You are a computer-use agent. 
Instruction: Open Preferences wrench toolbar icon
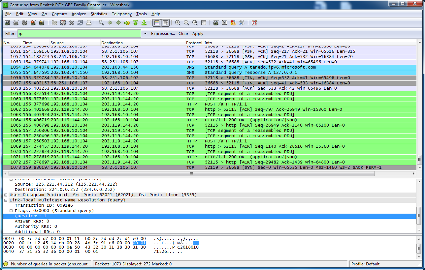pyautogui.click(x=242, y=23)
